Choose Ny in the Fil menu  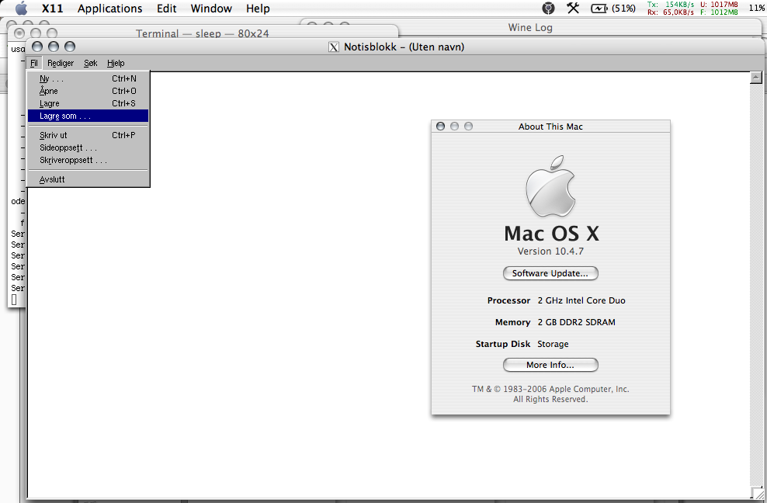pos(88,78)
